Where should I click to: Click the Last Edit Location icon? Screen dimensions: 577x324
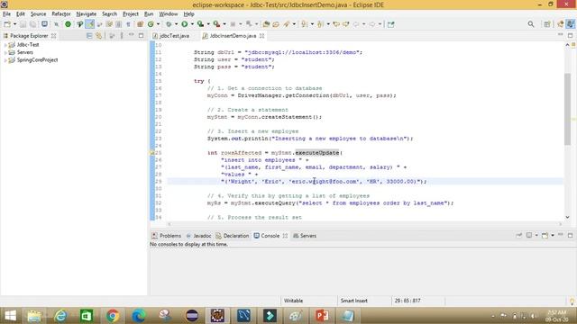(x=336, y=24)
